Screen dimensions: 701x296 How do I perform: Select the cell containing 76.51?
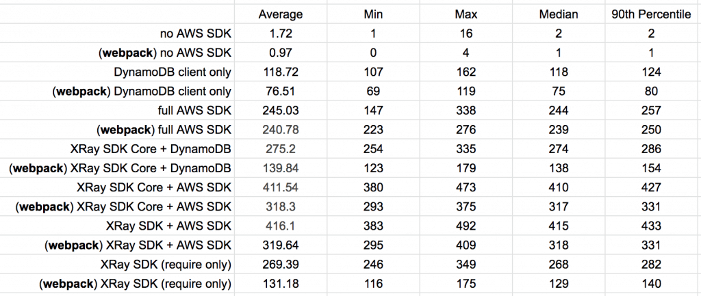point(281,91)
